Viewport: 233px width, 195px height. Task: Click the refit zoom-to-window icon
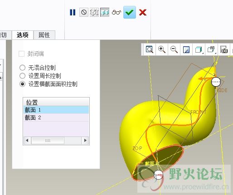[x=150, y=49]
